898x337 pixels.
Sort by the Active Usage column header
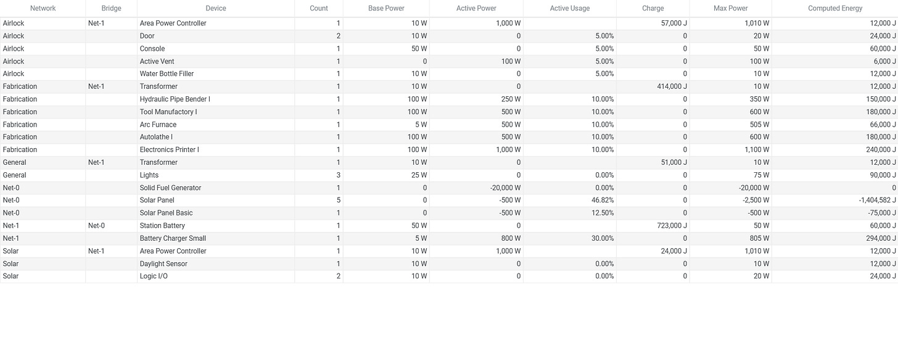(570, 9)
